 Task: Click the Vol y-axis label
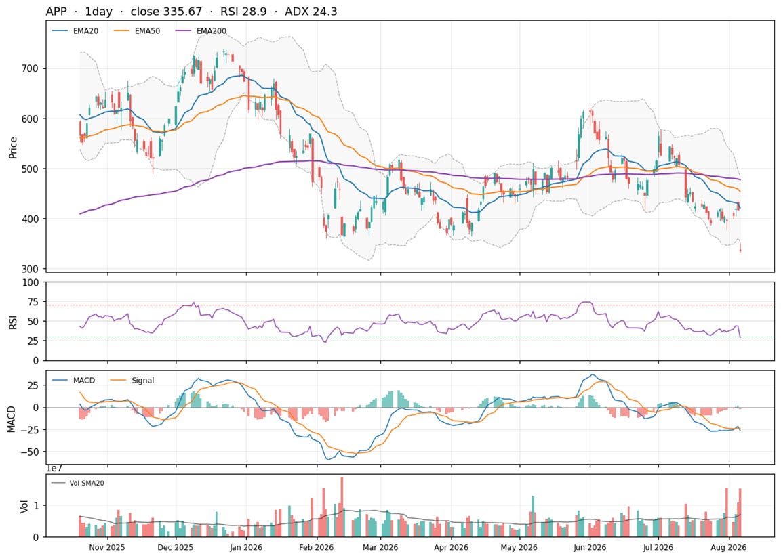[x=24, y=507]
